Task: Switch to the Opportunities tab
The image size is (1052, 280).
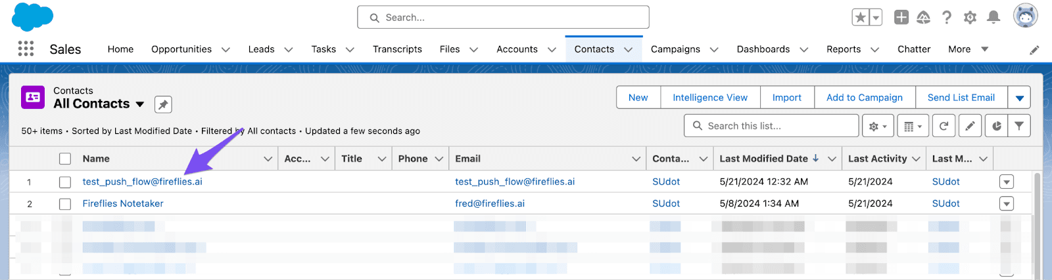Action: click(181, 49)
